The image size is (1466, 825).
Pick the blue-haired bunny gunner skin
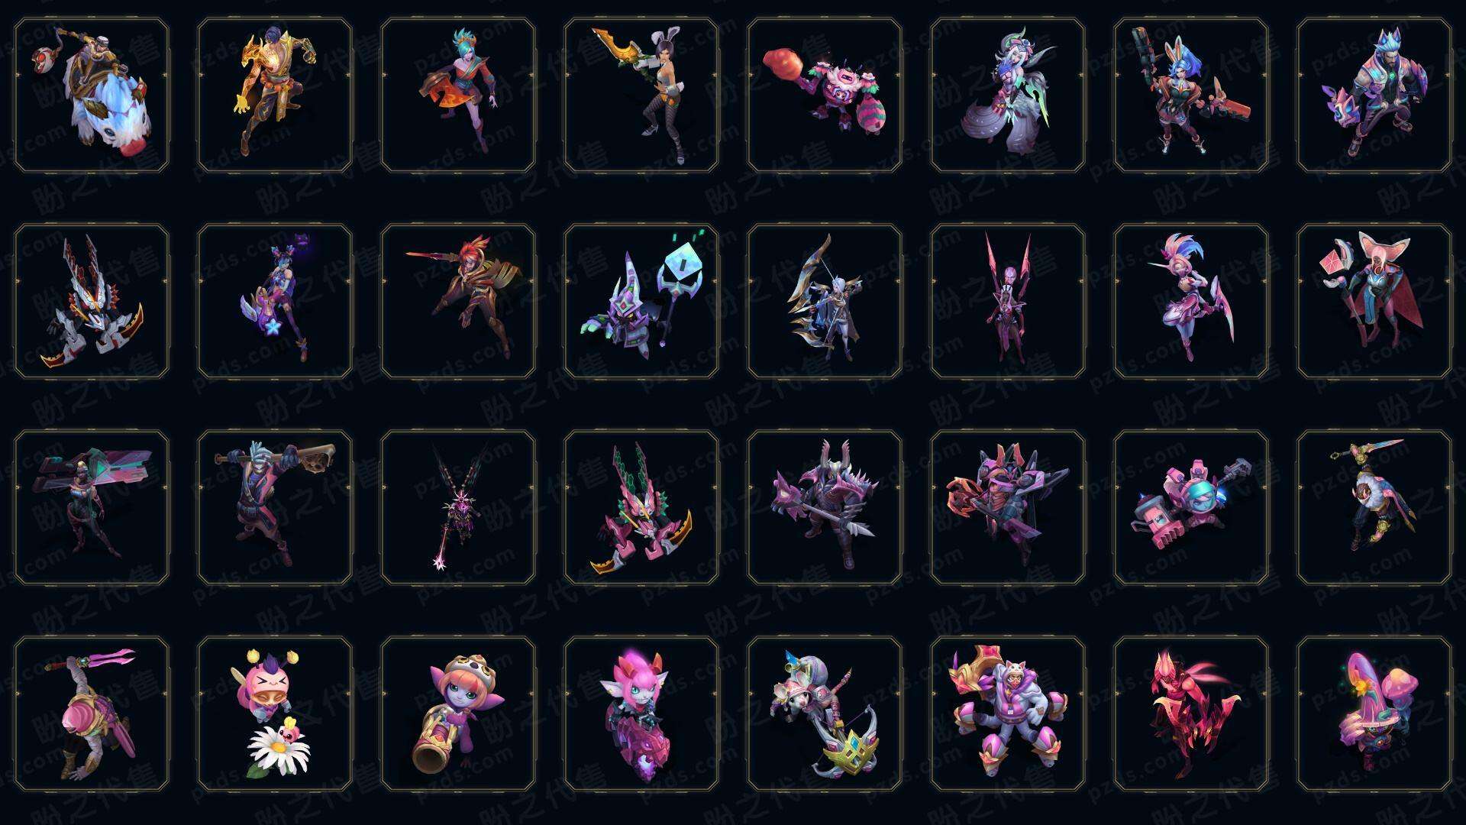(1191, 95)
